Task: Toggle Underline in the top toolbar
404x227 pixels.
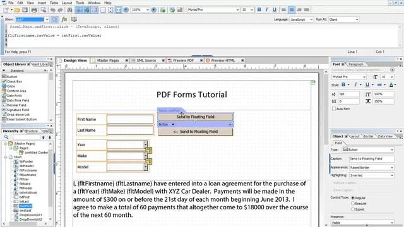Action: tap(275, 10)
